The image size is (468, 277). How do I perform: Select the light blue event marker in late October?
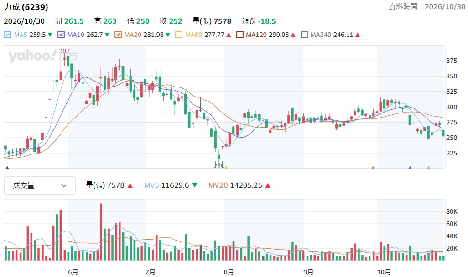coord(429,167)
